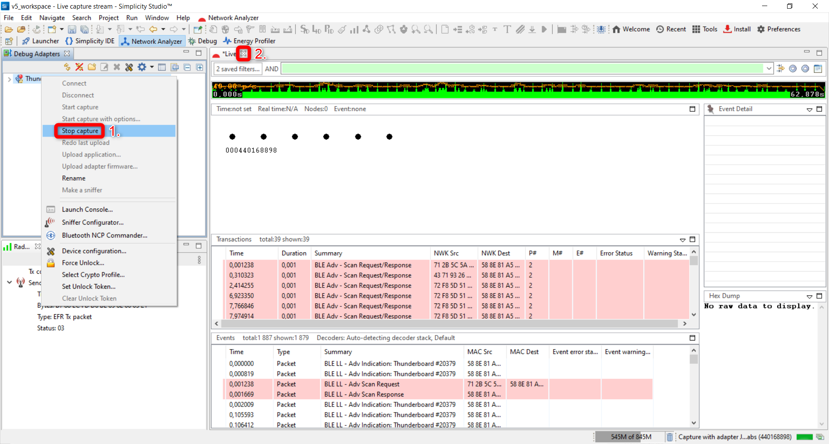
Task: Expand the Thunderboard adapter tree node
Action: coord(9,79)
